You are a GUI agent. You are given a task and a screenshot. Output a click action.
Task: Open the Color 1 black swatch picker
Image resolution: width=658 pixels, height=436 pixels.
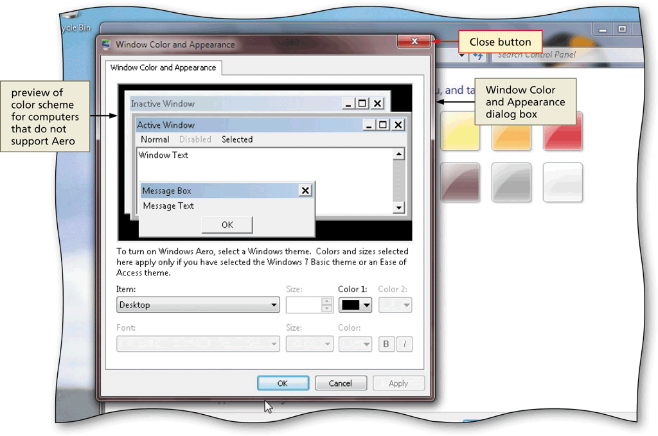click(355, 305)
